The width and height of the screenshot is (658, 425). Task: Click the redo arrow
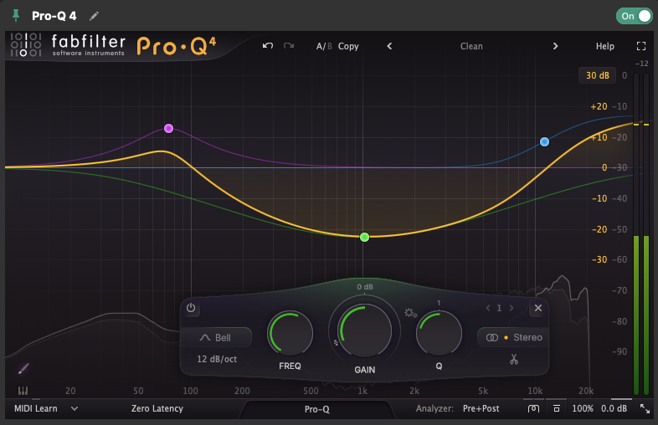tap(289, 46)
